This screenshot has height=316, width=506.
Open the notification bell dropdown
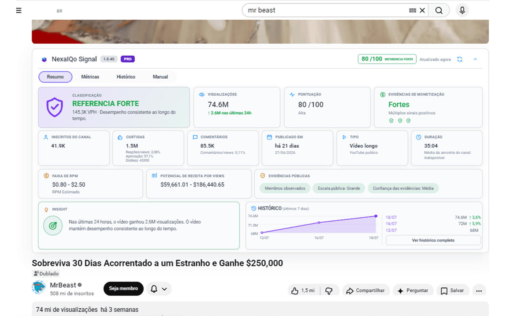click(159, 289)
